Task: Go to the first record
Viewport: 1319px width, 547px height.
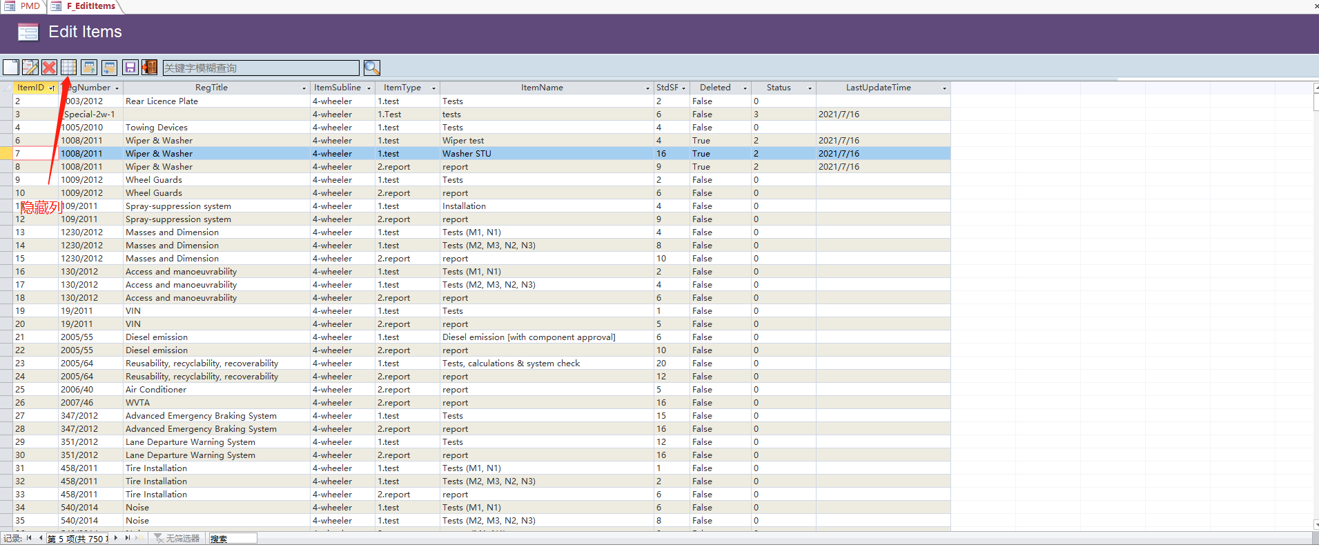Action: tap(29, 538)
